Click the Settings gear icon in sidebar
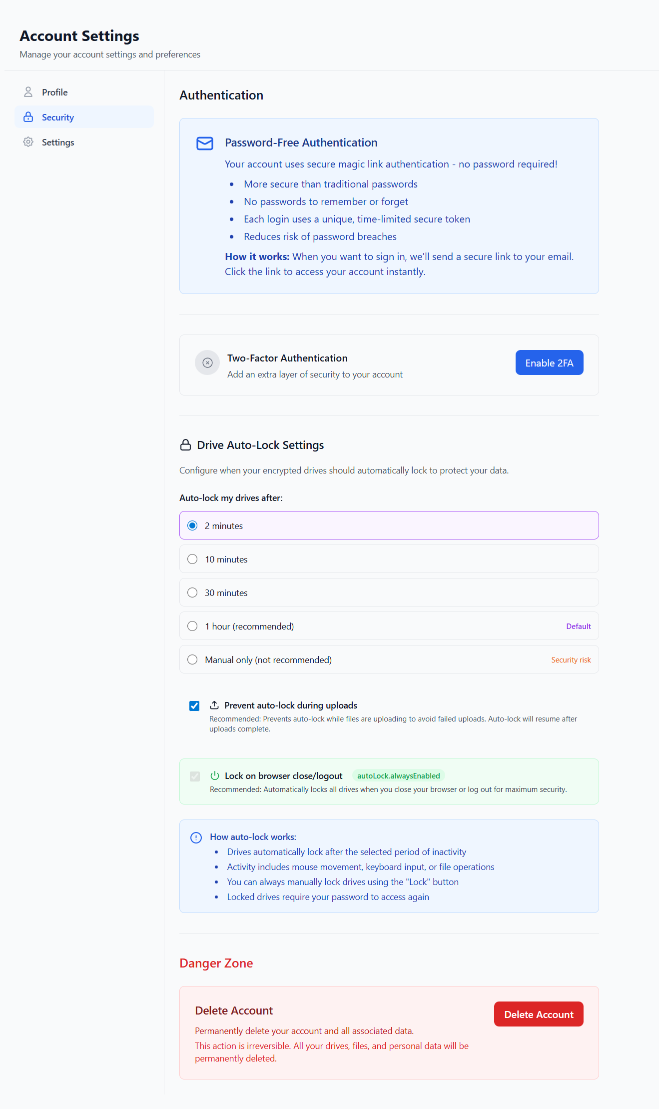The width and height of the screenshot is (659, 1109). coord(28,142)
